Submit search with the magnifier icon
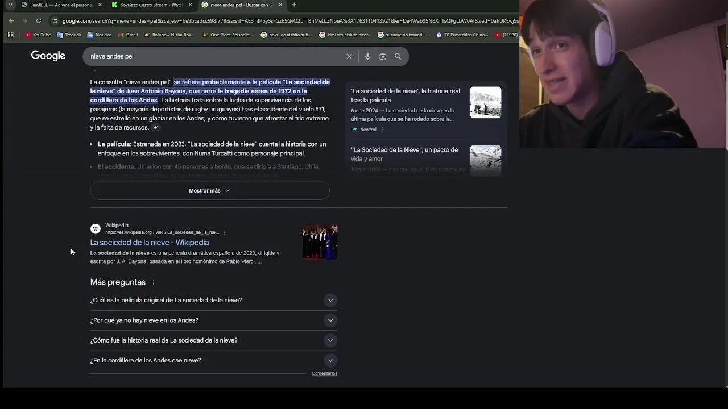The image size is (728, 409). point(398,56)
